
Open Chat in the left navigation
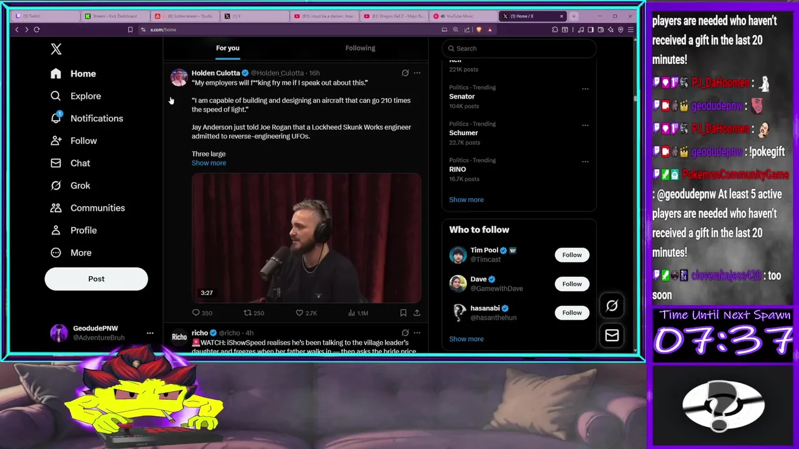tap(71, 163)
